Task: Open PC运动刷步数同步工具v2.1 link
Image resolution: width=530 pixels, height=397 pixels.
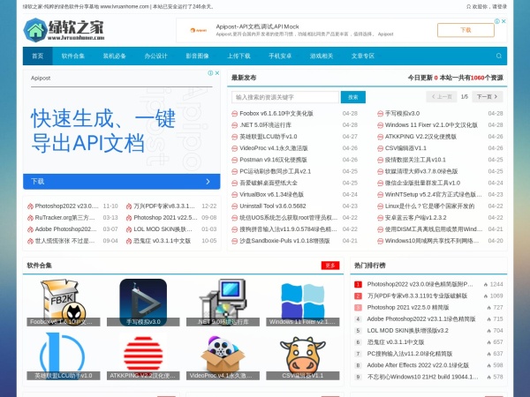Action: 275,171
